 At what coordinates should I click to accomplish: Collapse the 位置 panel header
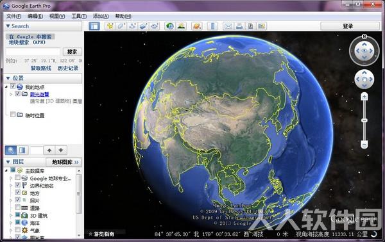pyautogui.click(x=43, y=78)
